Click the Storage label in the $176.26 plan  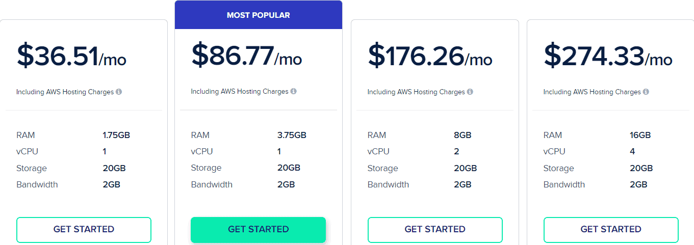(382, 169)
